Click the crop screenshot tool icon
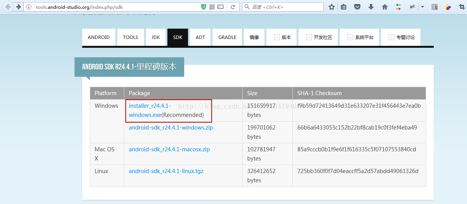The width and height of the screenshot is (467, 204). point(462,7)
